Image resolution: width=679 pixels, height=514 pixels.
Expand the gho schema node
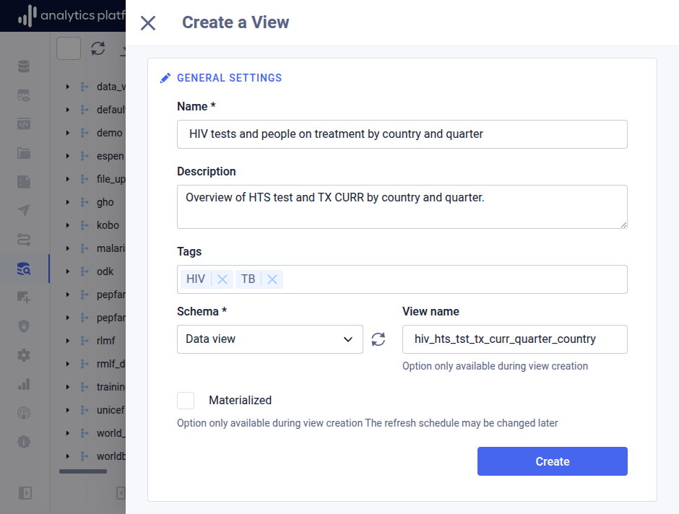coord(68,202)
